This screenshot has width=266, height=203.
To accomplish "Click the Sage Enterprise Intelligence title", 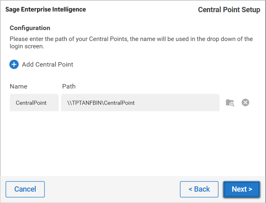I will (x=46, y=9).
